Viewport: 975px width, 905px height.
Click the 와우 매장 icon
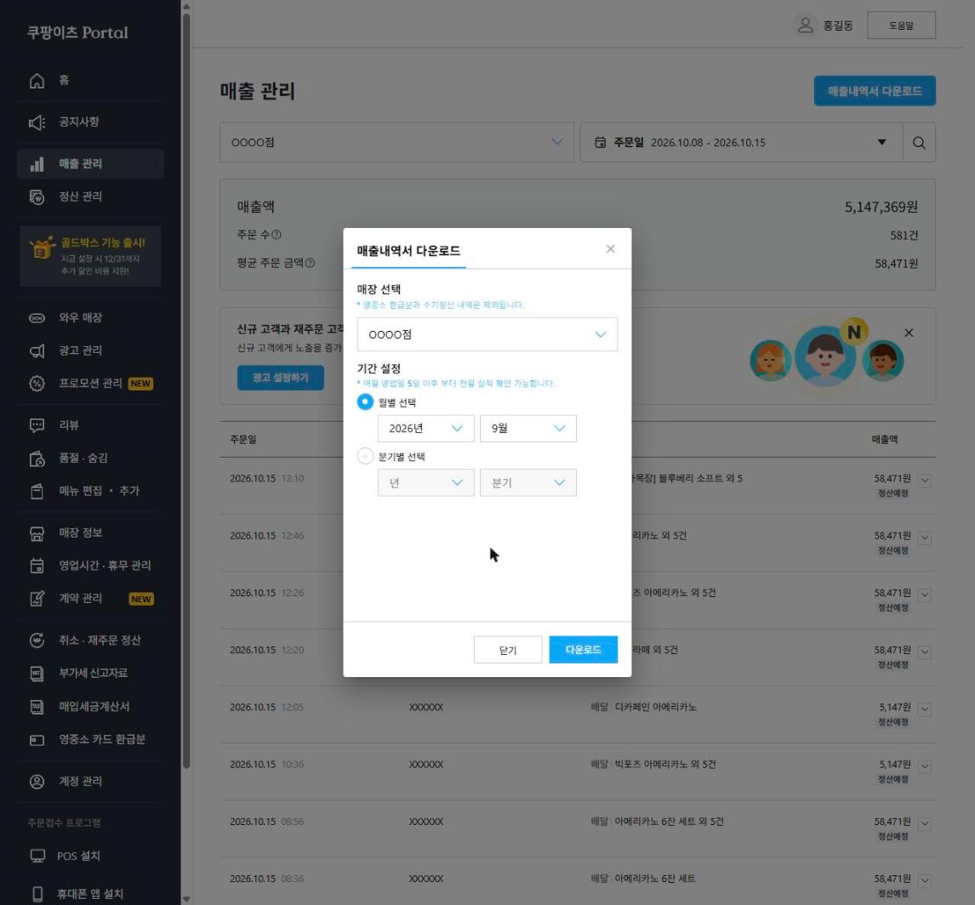coord(37,318)
